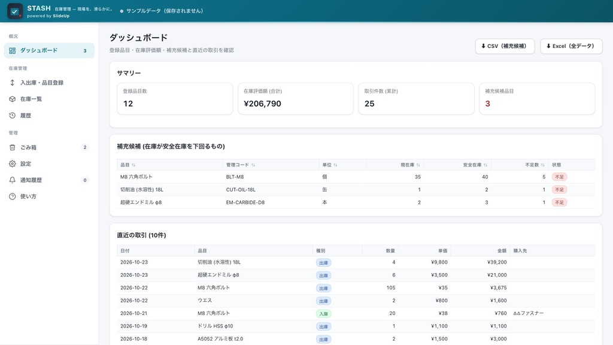This screenshot has width=613, height=345.
Task: Click 出庫 badge for ドリル HSS φ10
Action: 323,326
